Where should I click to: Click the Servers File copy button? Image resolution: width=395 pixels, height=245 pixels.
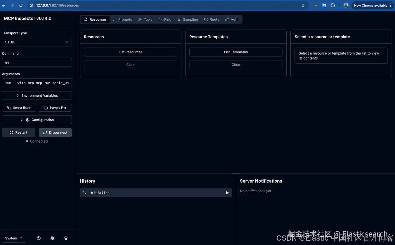(x=55, y=108)
